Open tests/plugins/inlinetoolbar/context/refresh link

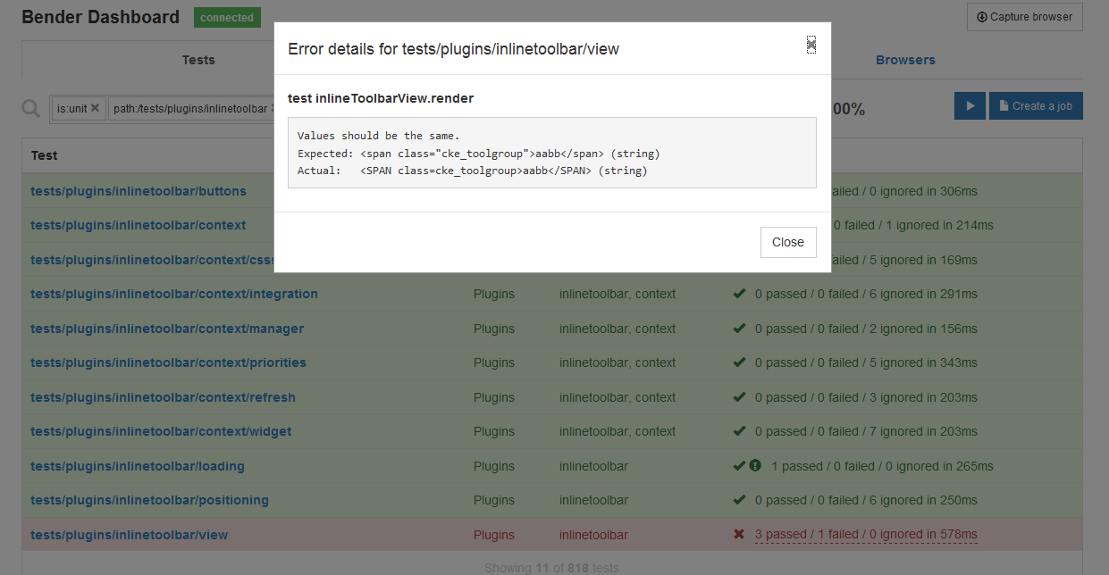(163, 397)
